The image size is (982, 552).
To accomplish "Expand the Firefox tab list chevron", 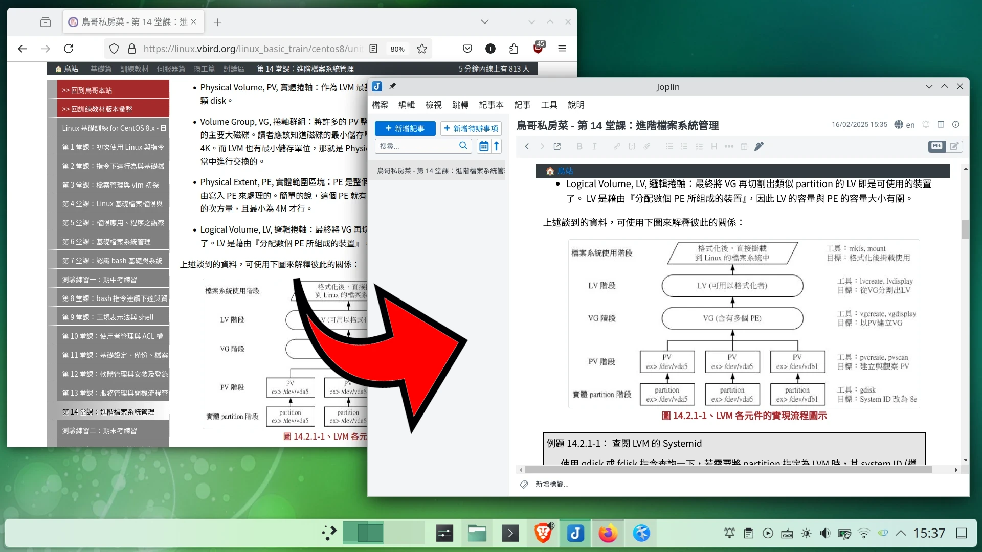I will click(484, 22).
